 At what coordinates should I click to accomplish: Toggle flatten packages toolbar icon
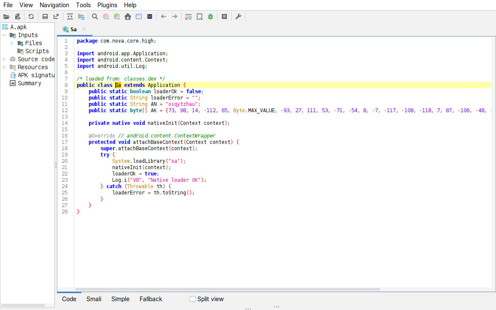[81, 17]
